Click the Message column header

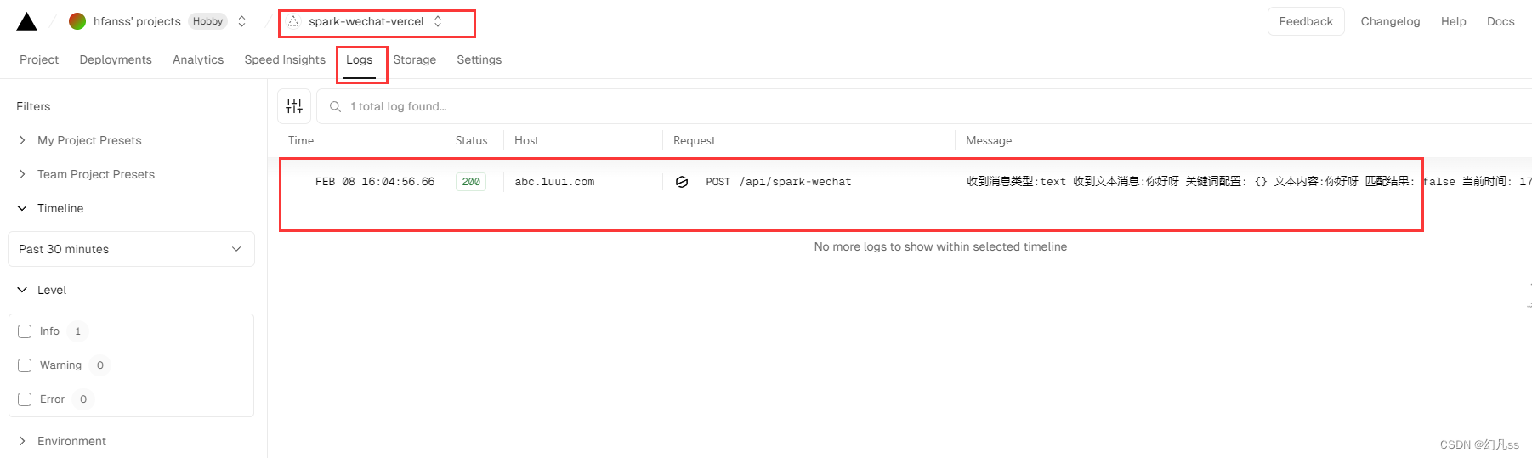point(989,140)
